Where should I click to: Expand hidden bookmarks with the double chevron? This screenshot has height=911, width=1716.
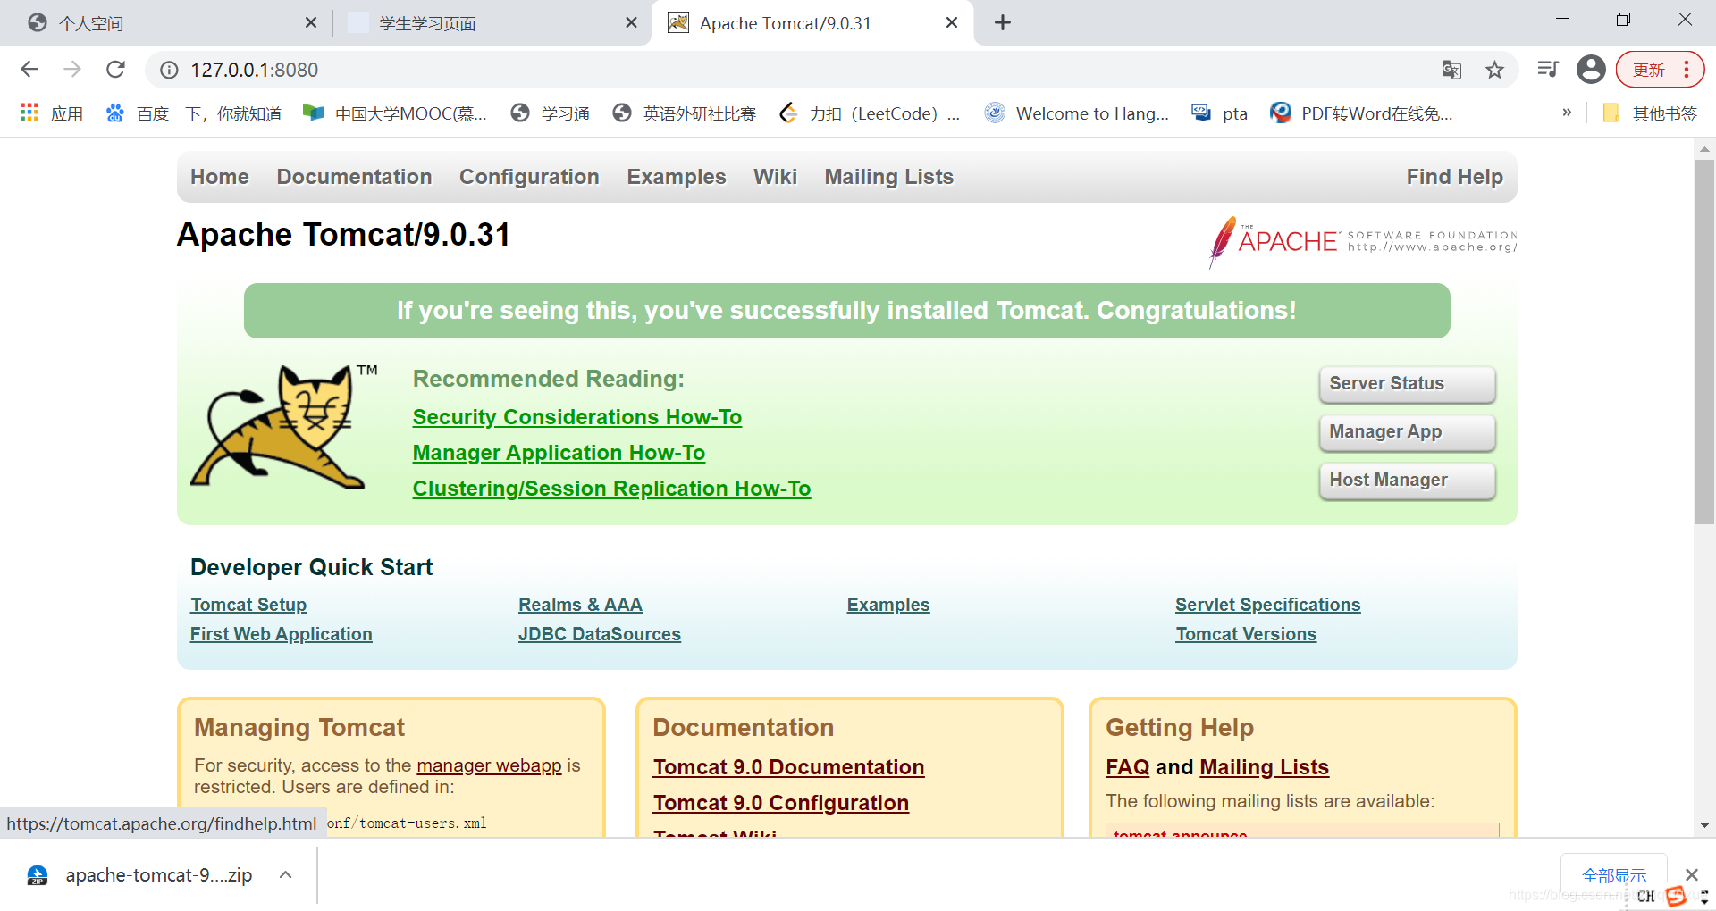1567,113
